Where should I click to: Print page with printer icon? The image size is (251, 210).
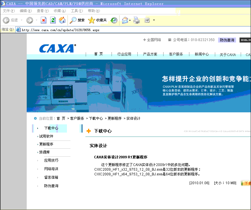tap(137, 20)
